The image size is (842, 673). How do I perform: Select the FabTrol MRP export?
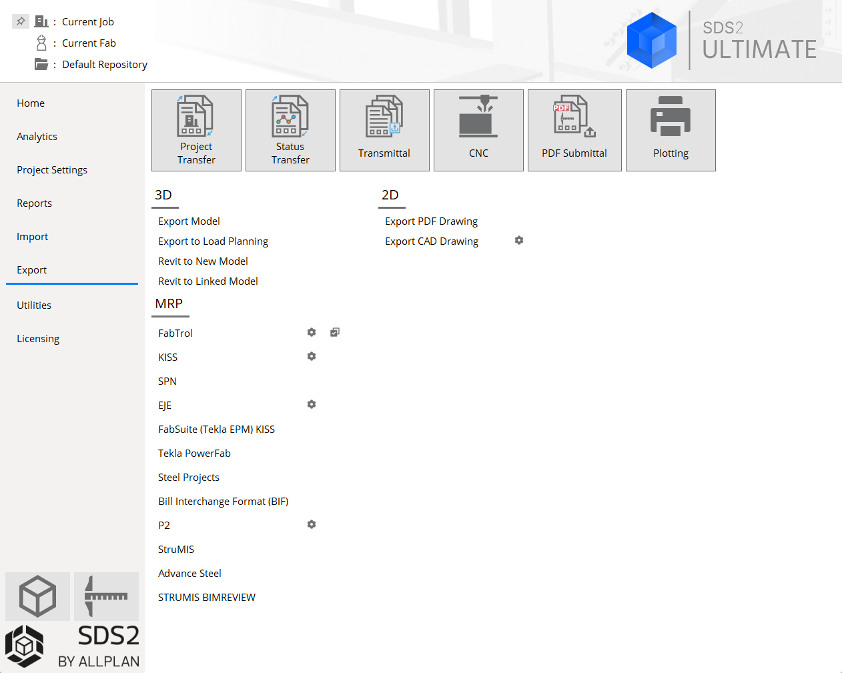click(175, 333)
